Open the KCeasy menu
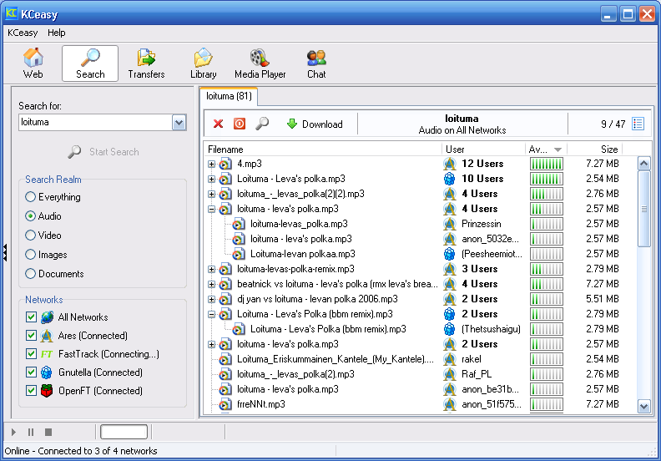This screenshot has width=661, height=461. (x=23, y=33)
